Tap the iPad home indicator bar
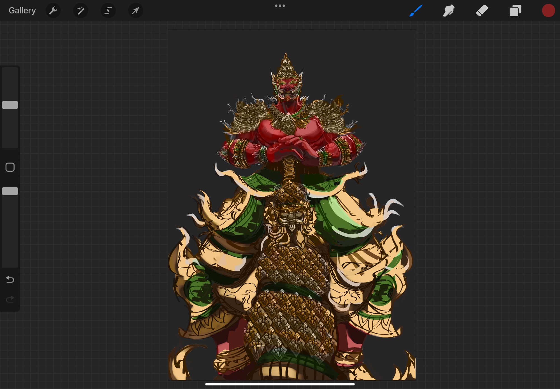 pos(280,384)
